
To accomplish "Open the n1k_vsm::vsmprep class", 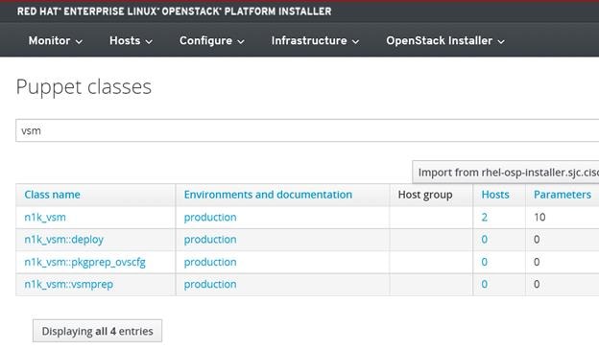I will click(x=69, y=284).
